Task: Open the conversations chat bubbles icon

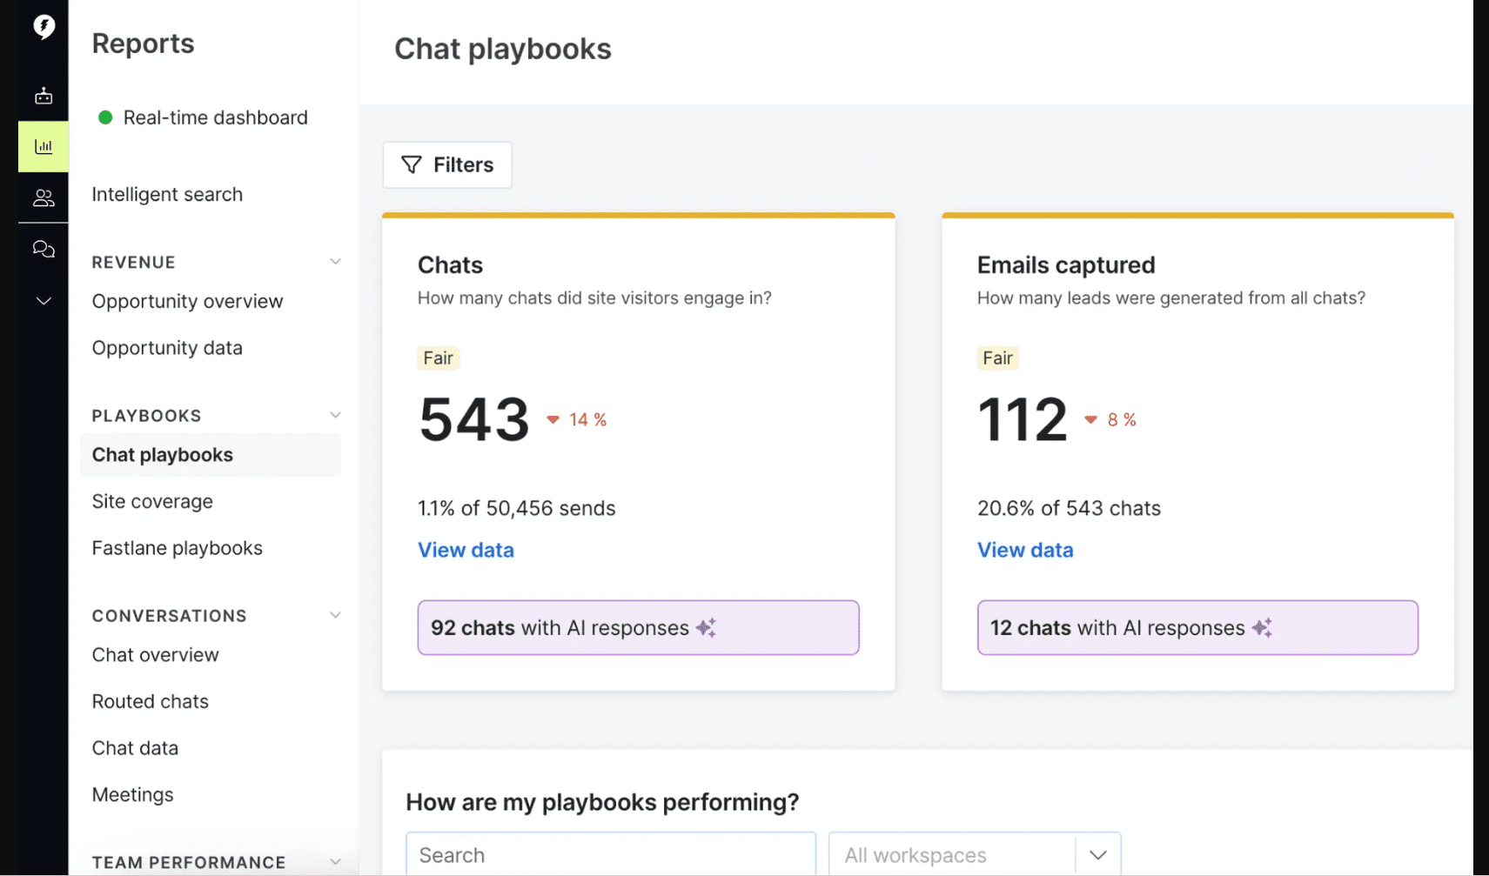Action: (x=44, y=250)
